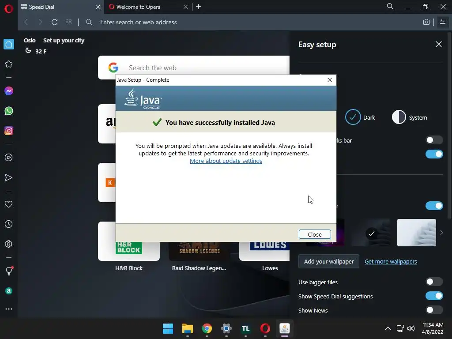Image resolution: width=452 pixels, height=339 pixels.
Task: Open the TL app in taskbar
Action: tap(245, 328)
